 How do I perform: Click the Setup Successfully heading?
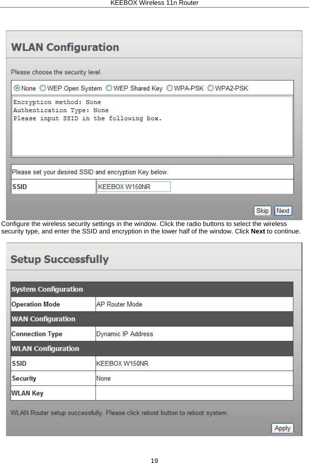click(x=59, y=259)
